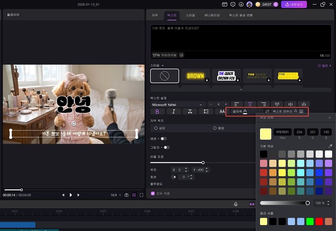
Task: Expand the 배경 section triangle
Action: click(158, 139)
